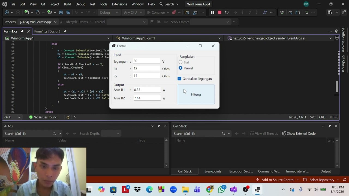The image size is (349, 196).
Task: Click Show External Code in Call Stack
Action: [x=299, y=134]
